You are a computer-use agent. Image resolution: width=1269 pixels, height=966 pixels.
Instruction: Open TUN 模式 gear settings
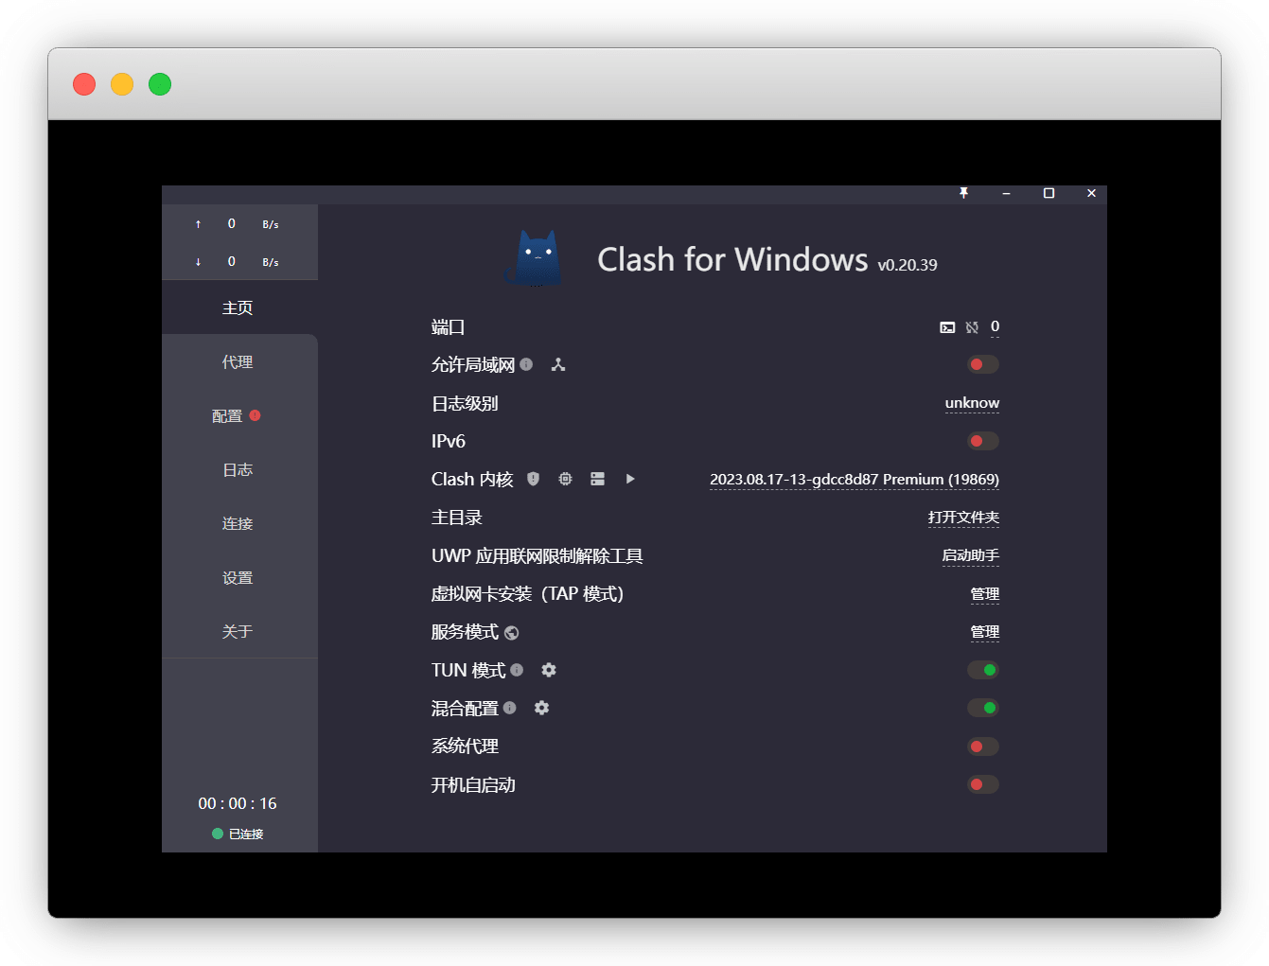(549, 670)
